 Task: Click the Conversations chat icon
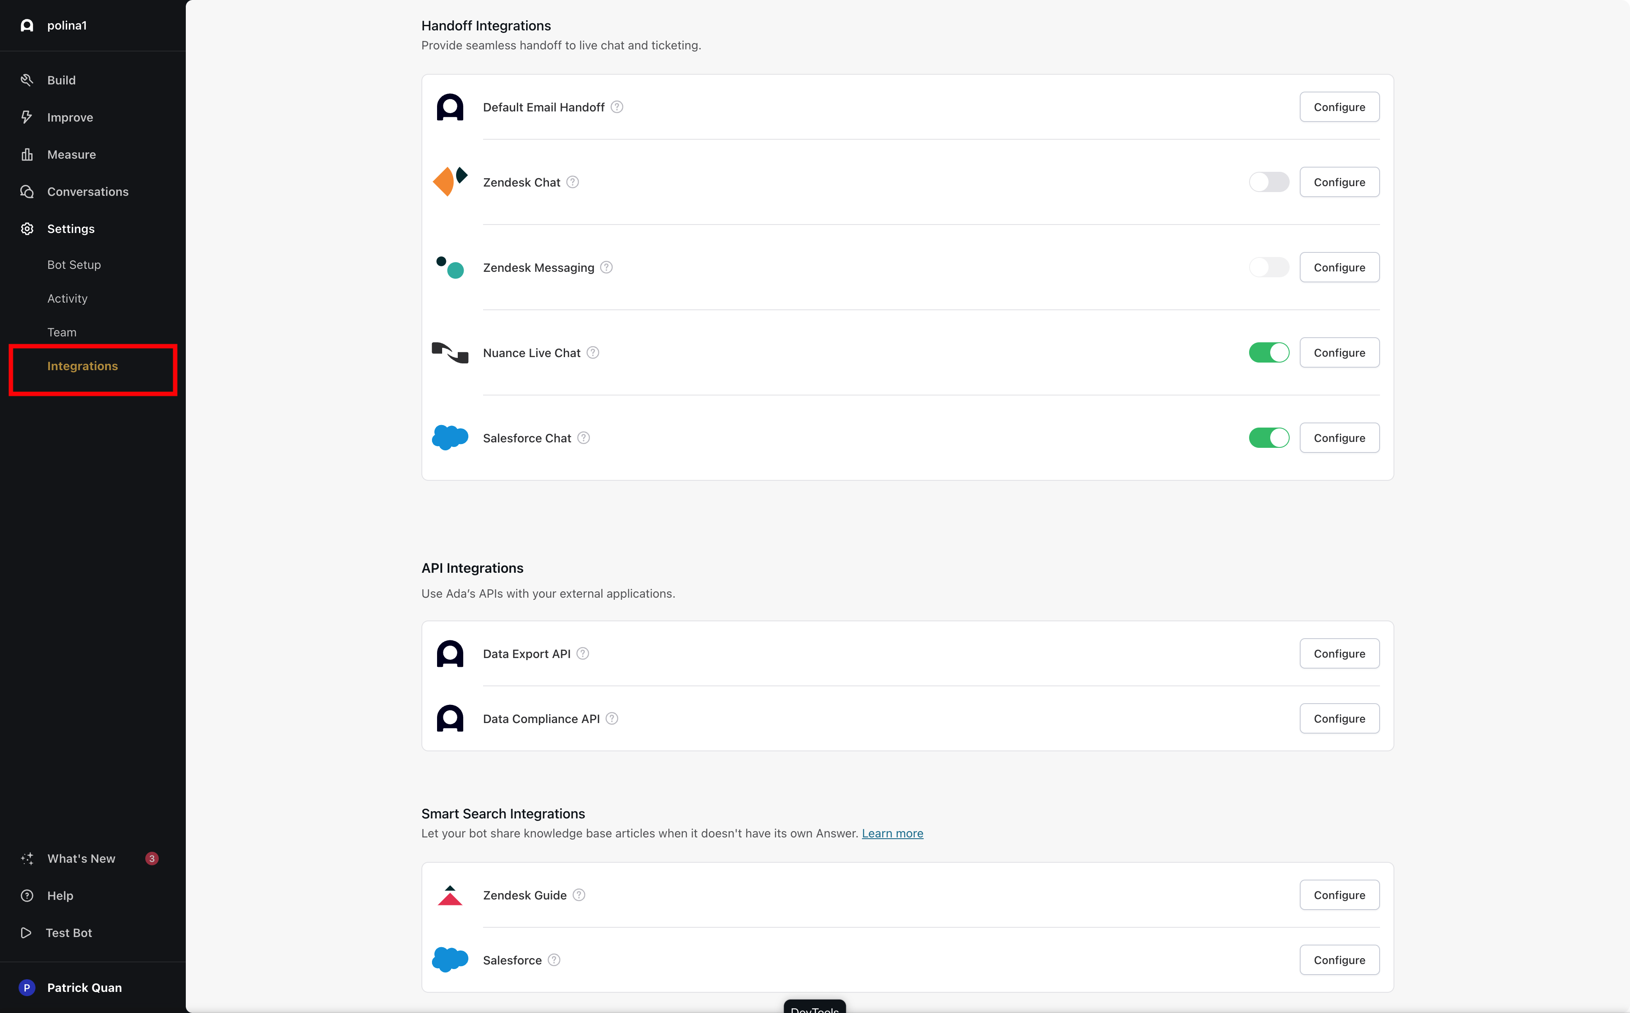[27, 192]
